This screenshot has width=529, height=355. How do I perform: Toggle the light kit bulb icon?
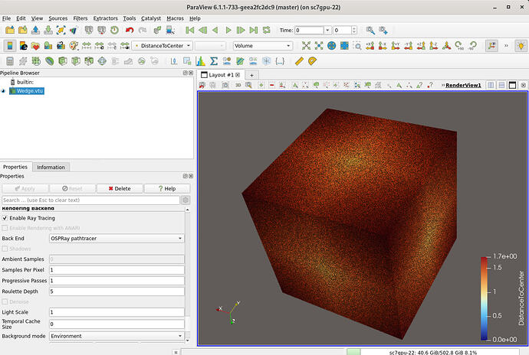click(521, 45)
